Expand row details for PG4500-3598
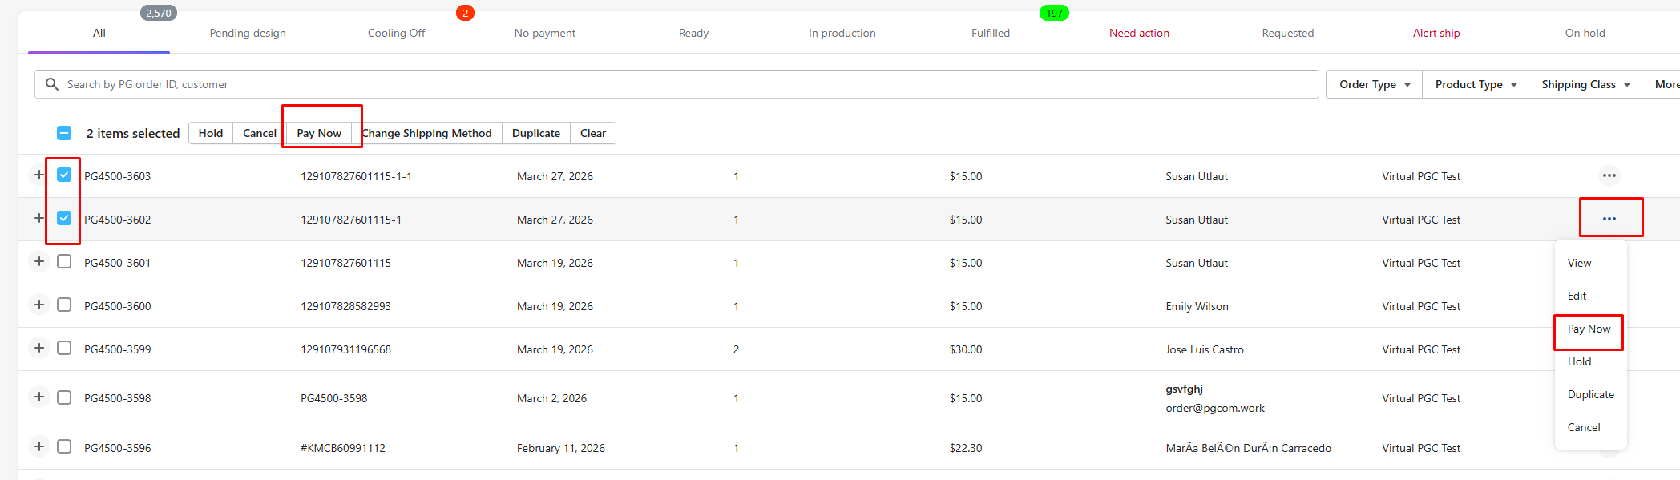This screenshot has width=1680, height=480. point(39,397)
